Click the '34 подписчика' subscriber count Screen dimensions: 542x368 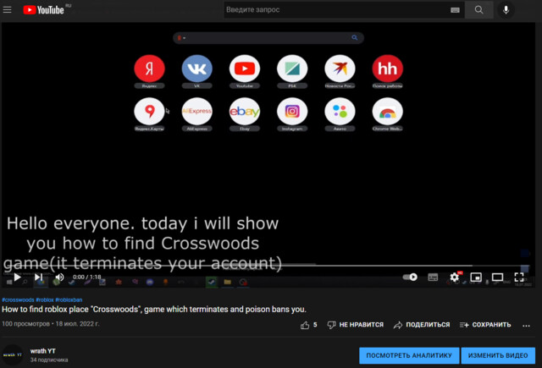click(49, 360)
